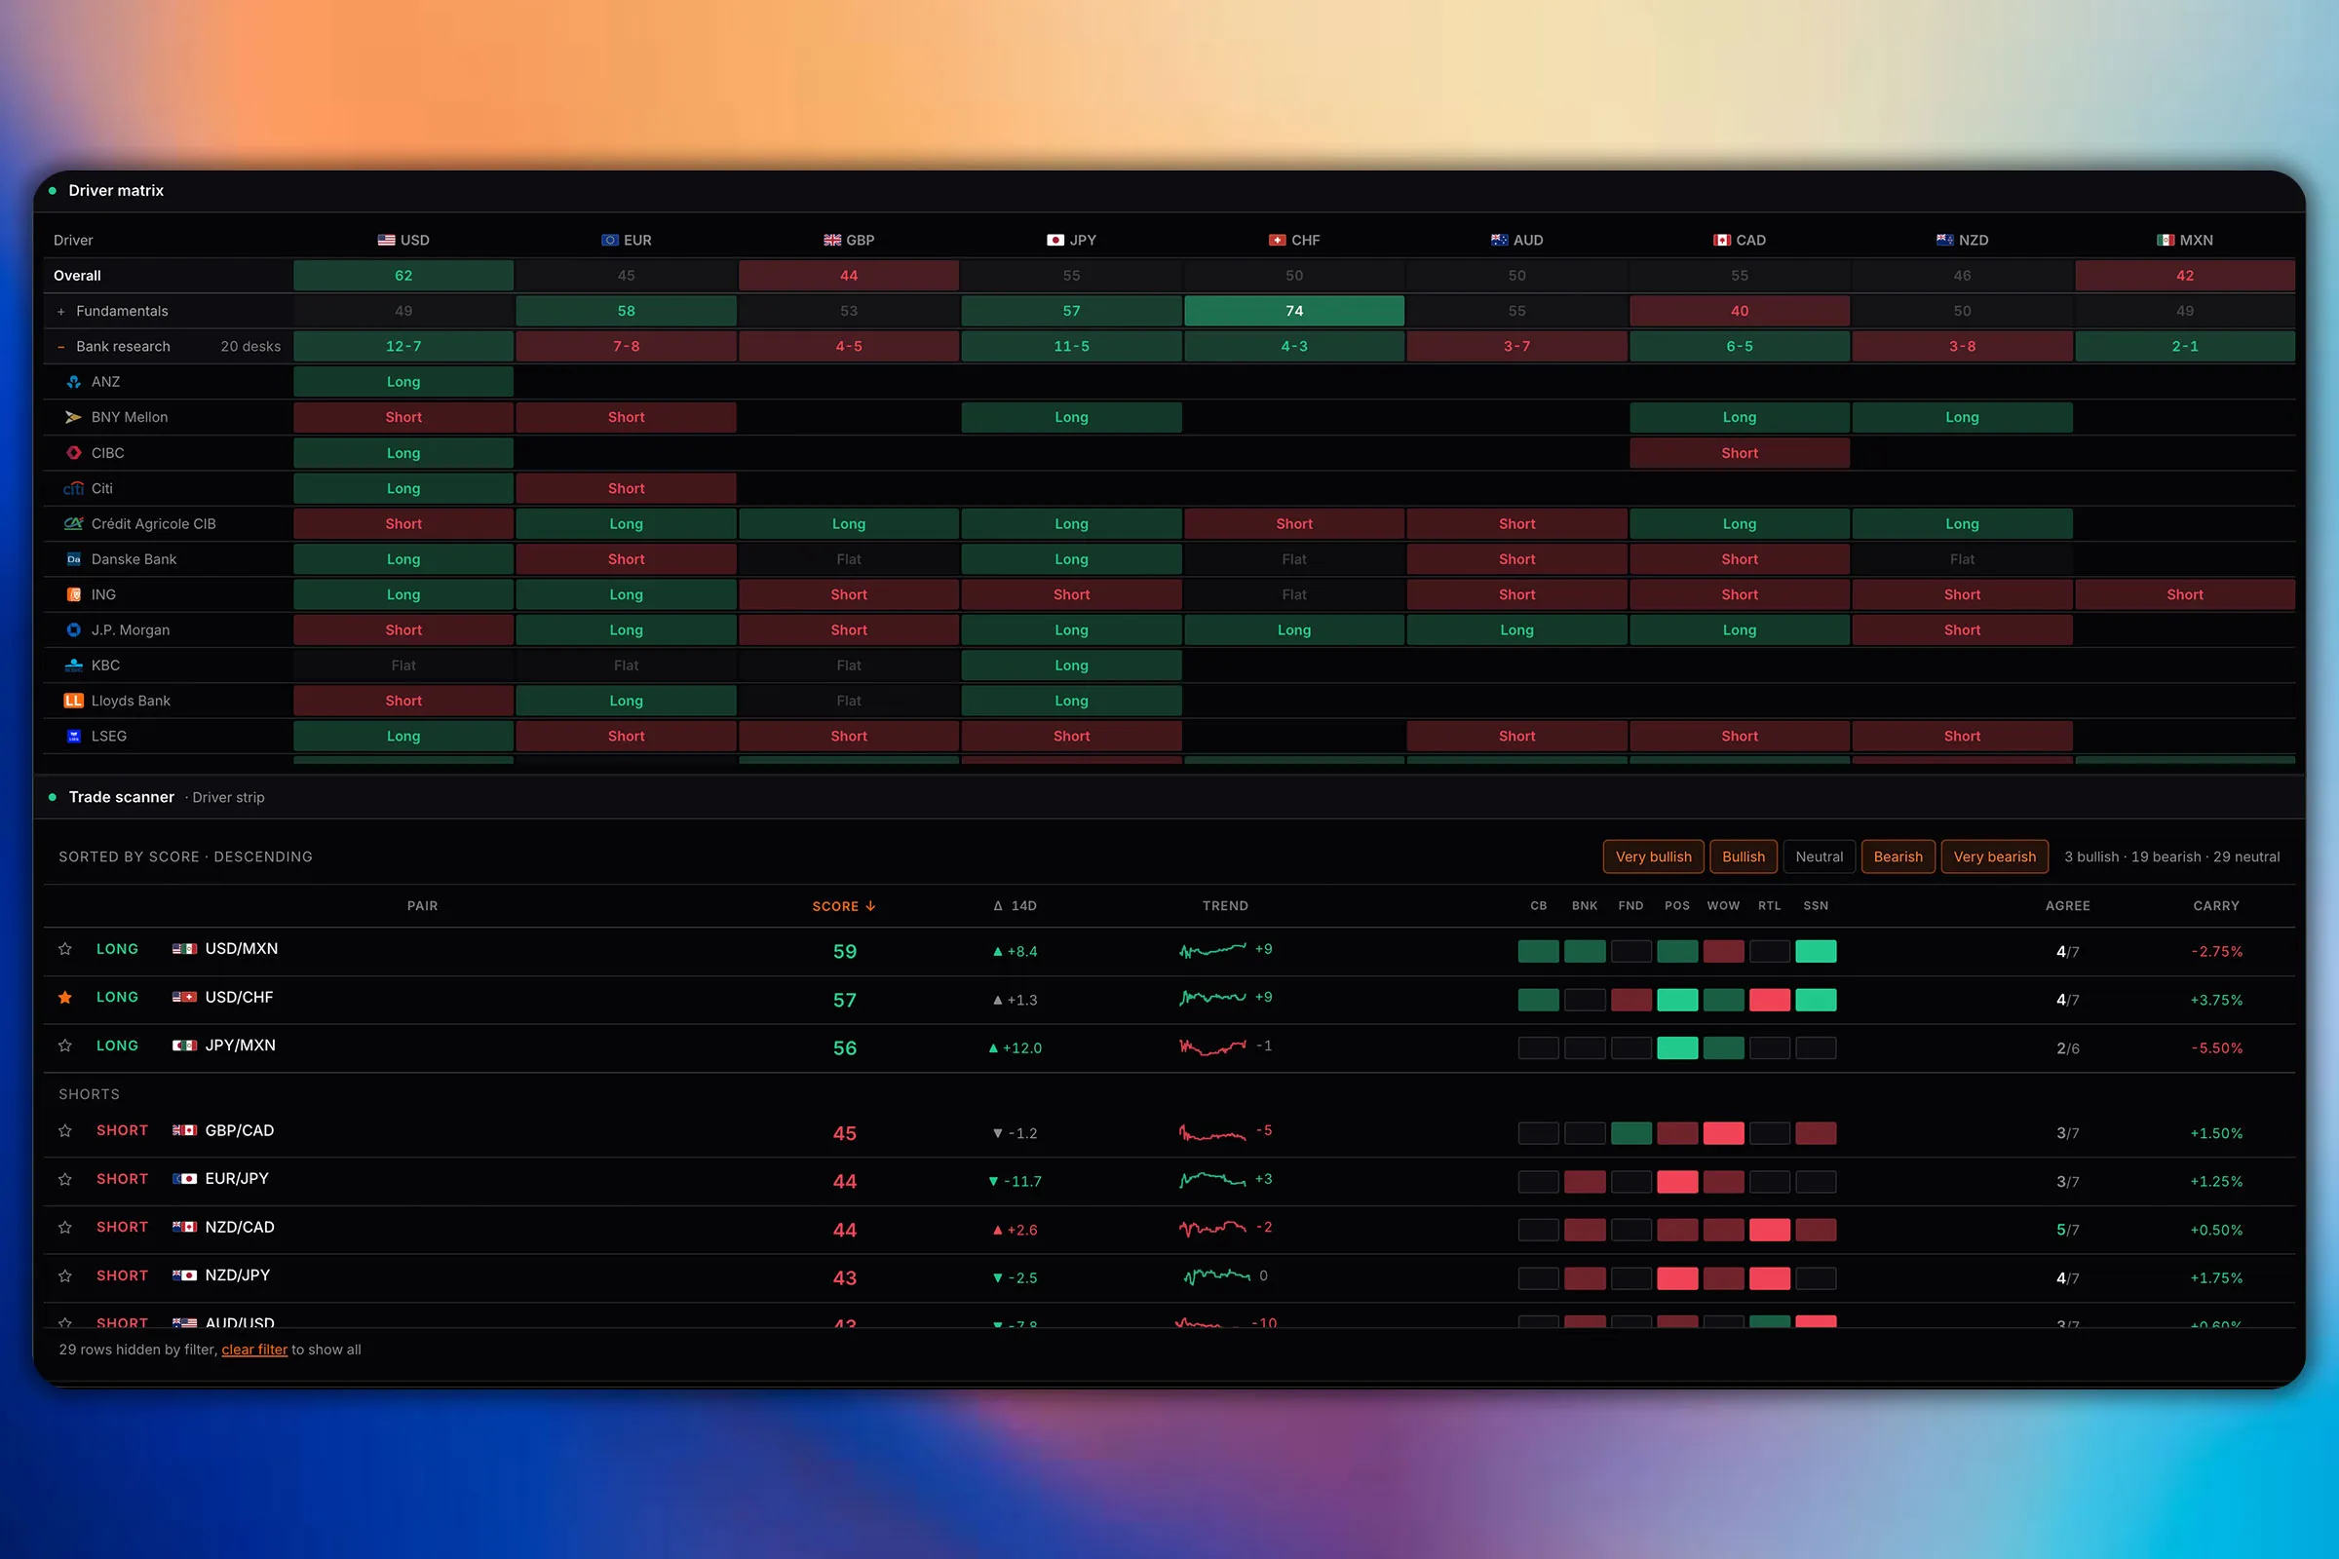Click the Bank research 12-7 cell under USD
Screen dimensions: 2339x1559
(x=403, y=347)
